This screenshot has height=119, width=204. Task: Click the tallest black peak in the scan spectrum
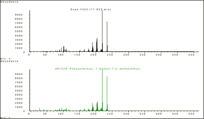[102, 31]
